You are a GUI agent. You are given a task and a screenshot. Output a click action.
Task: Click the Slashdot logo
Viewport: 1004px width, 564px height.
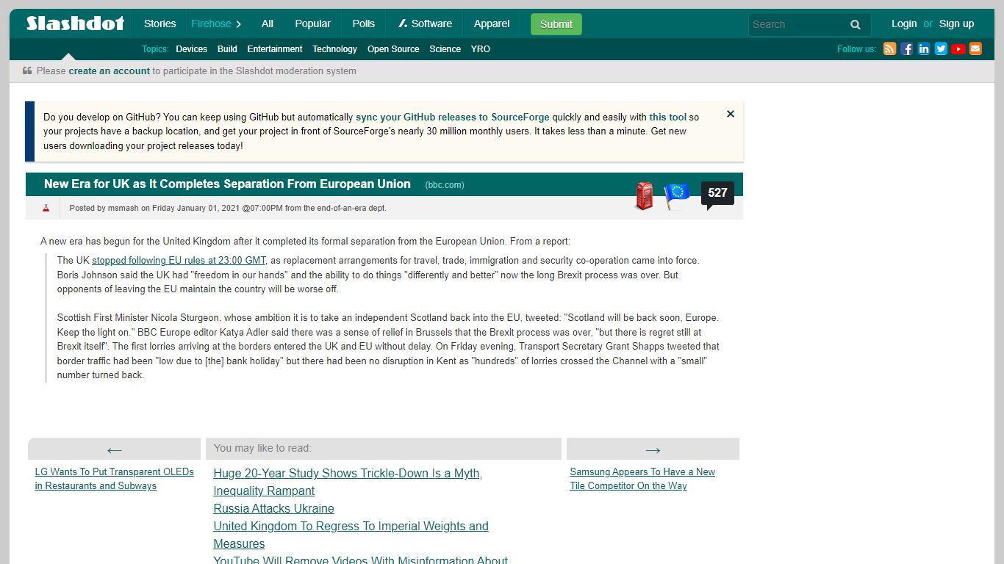pos(76,23)
